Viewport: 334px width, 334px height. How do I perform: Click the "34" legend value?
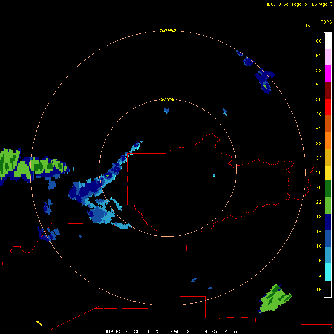pos(319,158)
